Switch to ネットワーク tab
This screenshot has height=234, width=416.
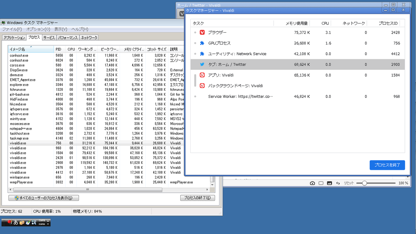click(89, 37)
